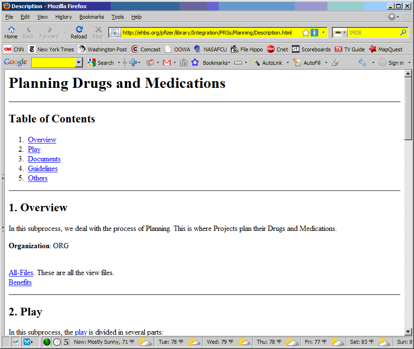Viewport: 414px width, 349px height.
Task: Open the Edit menu
Action: pyautogui.click(x=25, y=17)
